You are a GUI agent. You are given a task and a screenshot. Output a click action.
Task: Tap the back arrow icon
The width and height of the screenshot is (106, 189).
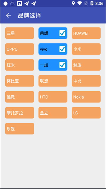tap(8, 15)
